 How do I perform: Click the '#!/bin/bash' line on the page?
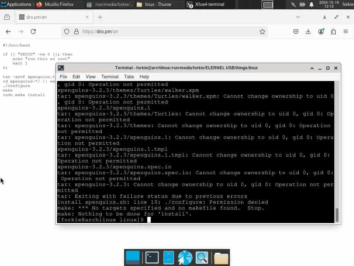[x=17, y=45]
